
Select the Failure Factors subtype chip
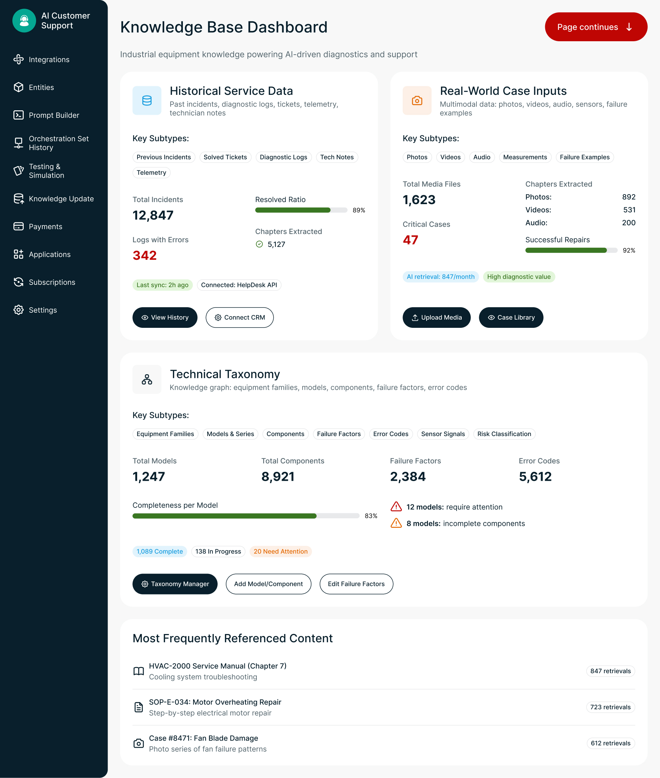[x=338, y=434]
